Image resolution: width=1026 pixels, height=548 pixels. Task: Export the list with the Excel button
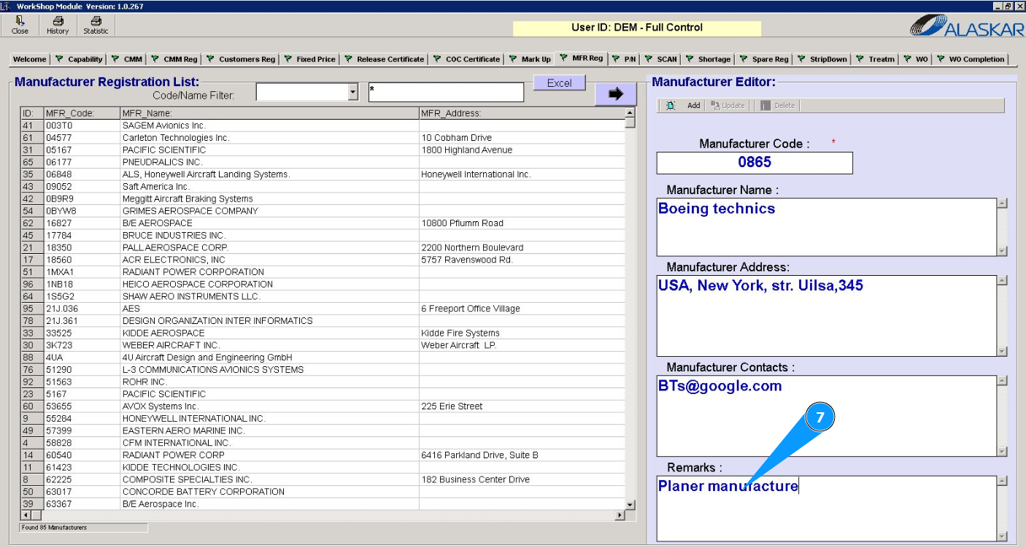(x=560, y=83)
